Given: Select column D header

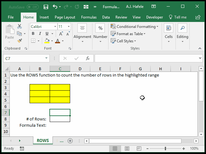Looking at the screenshot, I should pos(80,69).
